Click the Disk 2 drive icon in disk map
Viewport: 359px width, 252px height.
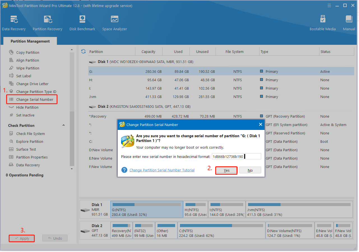tap(85, 231)
